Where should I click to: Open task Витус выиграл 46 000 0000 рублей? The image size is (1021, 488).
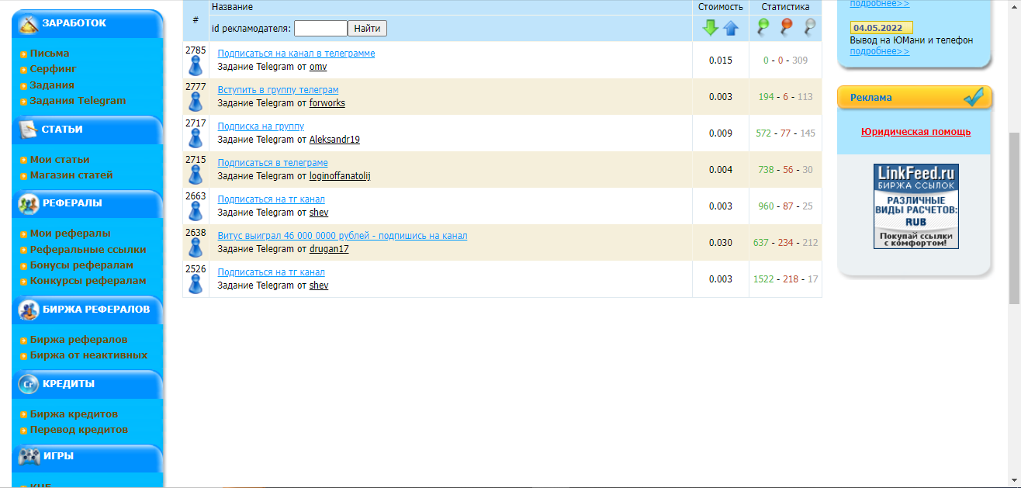click(342, 236)
